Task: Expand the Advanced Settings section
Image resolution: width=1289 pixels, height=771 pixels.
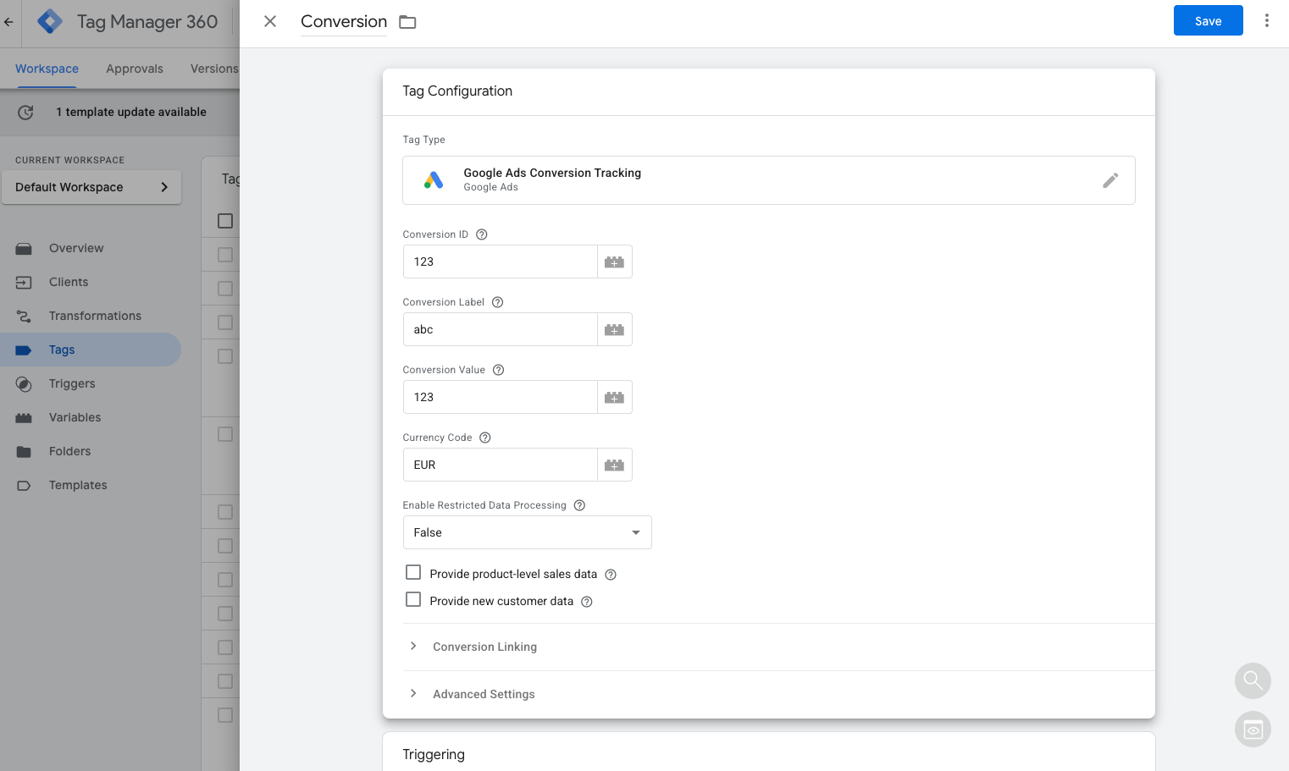Action: [484, 694]
